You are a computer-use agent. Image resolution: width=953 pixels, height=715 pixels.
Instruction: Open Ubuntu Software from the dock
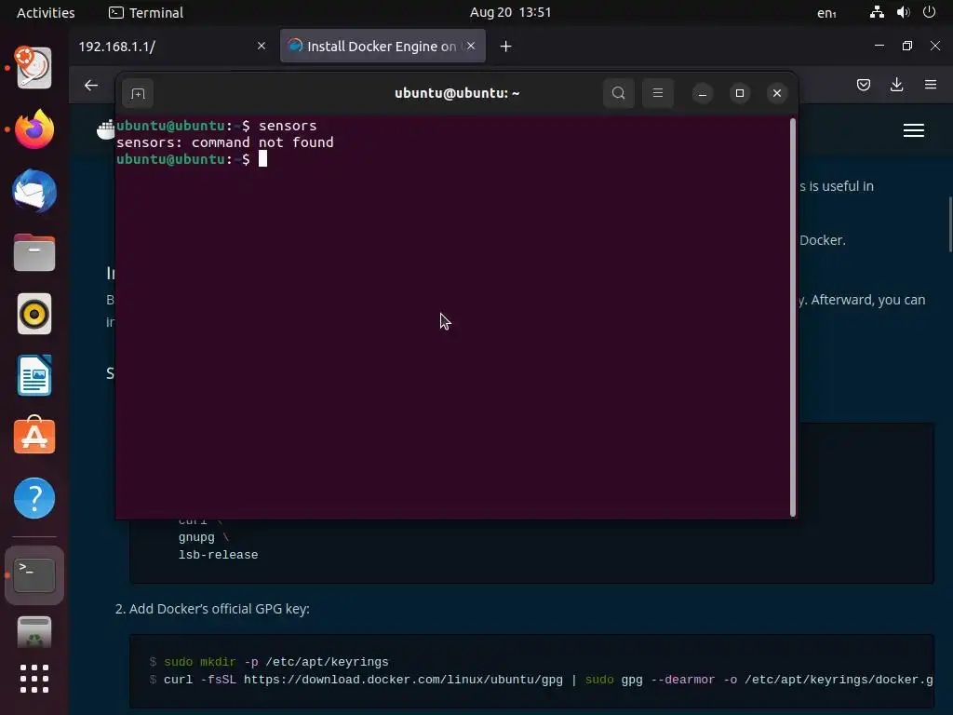point(34,436)
